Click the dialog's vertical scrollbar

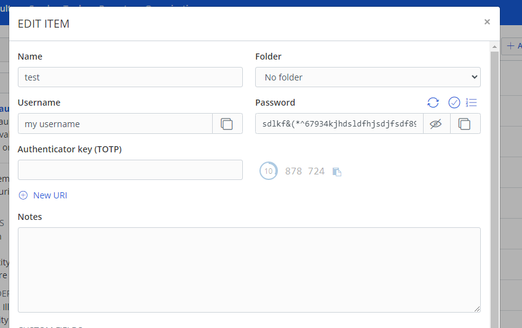click(x=494, y=190)
